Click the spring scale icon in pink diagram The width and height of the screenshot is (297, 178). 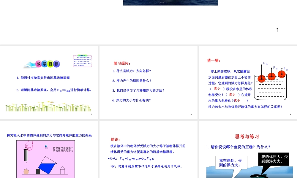(x=26, y=156)
